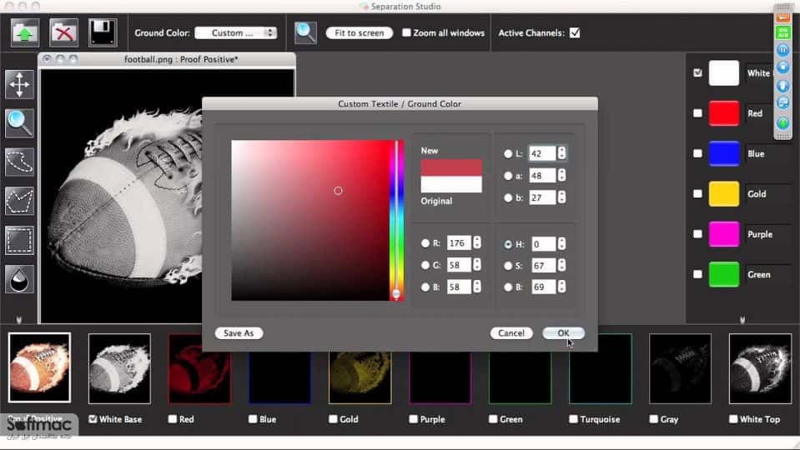Click the floppy disk save icon

click(x=103, y=33)
